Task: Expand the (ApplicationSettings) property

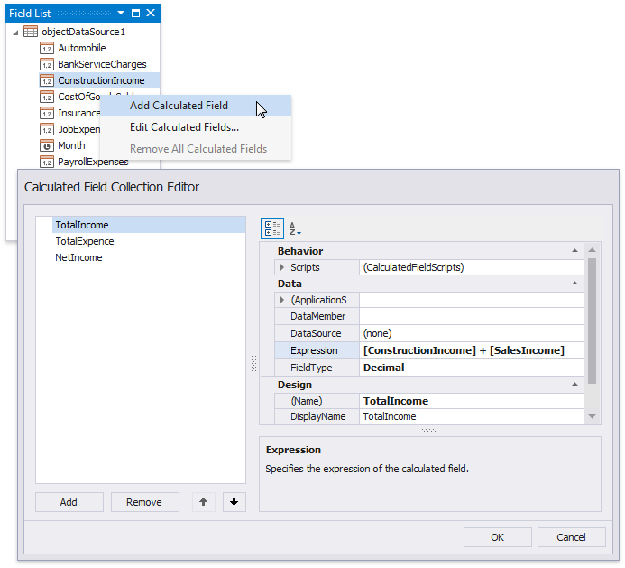Action: 282,300
